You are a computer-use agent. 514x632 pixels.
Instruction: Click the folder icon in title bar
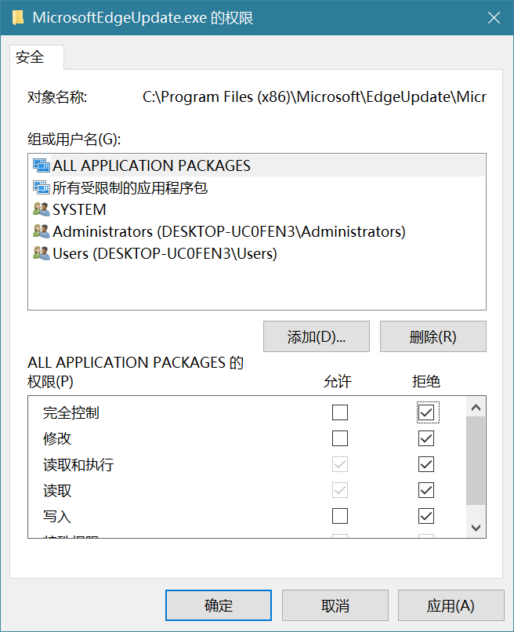click(x=20, y=17)
